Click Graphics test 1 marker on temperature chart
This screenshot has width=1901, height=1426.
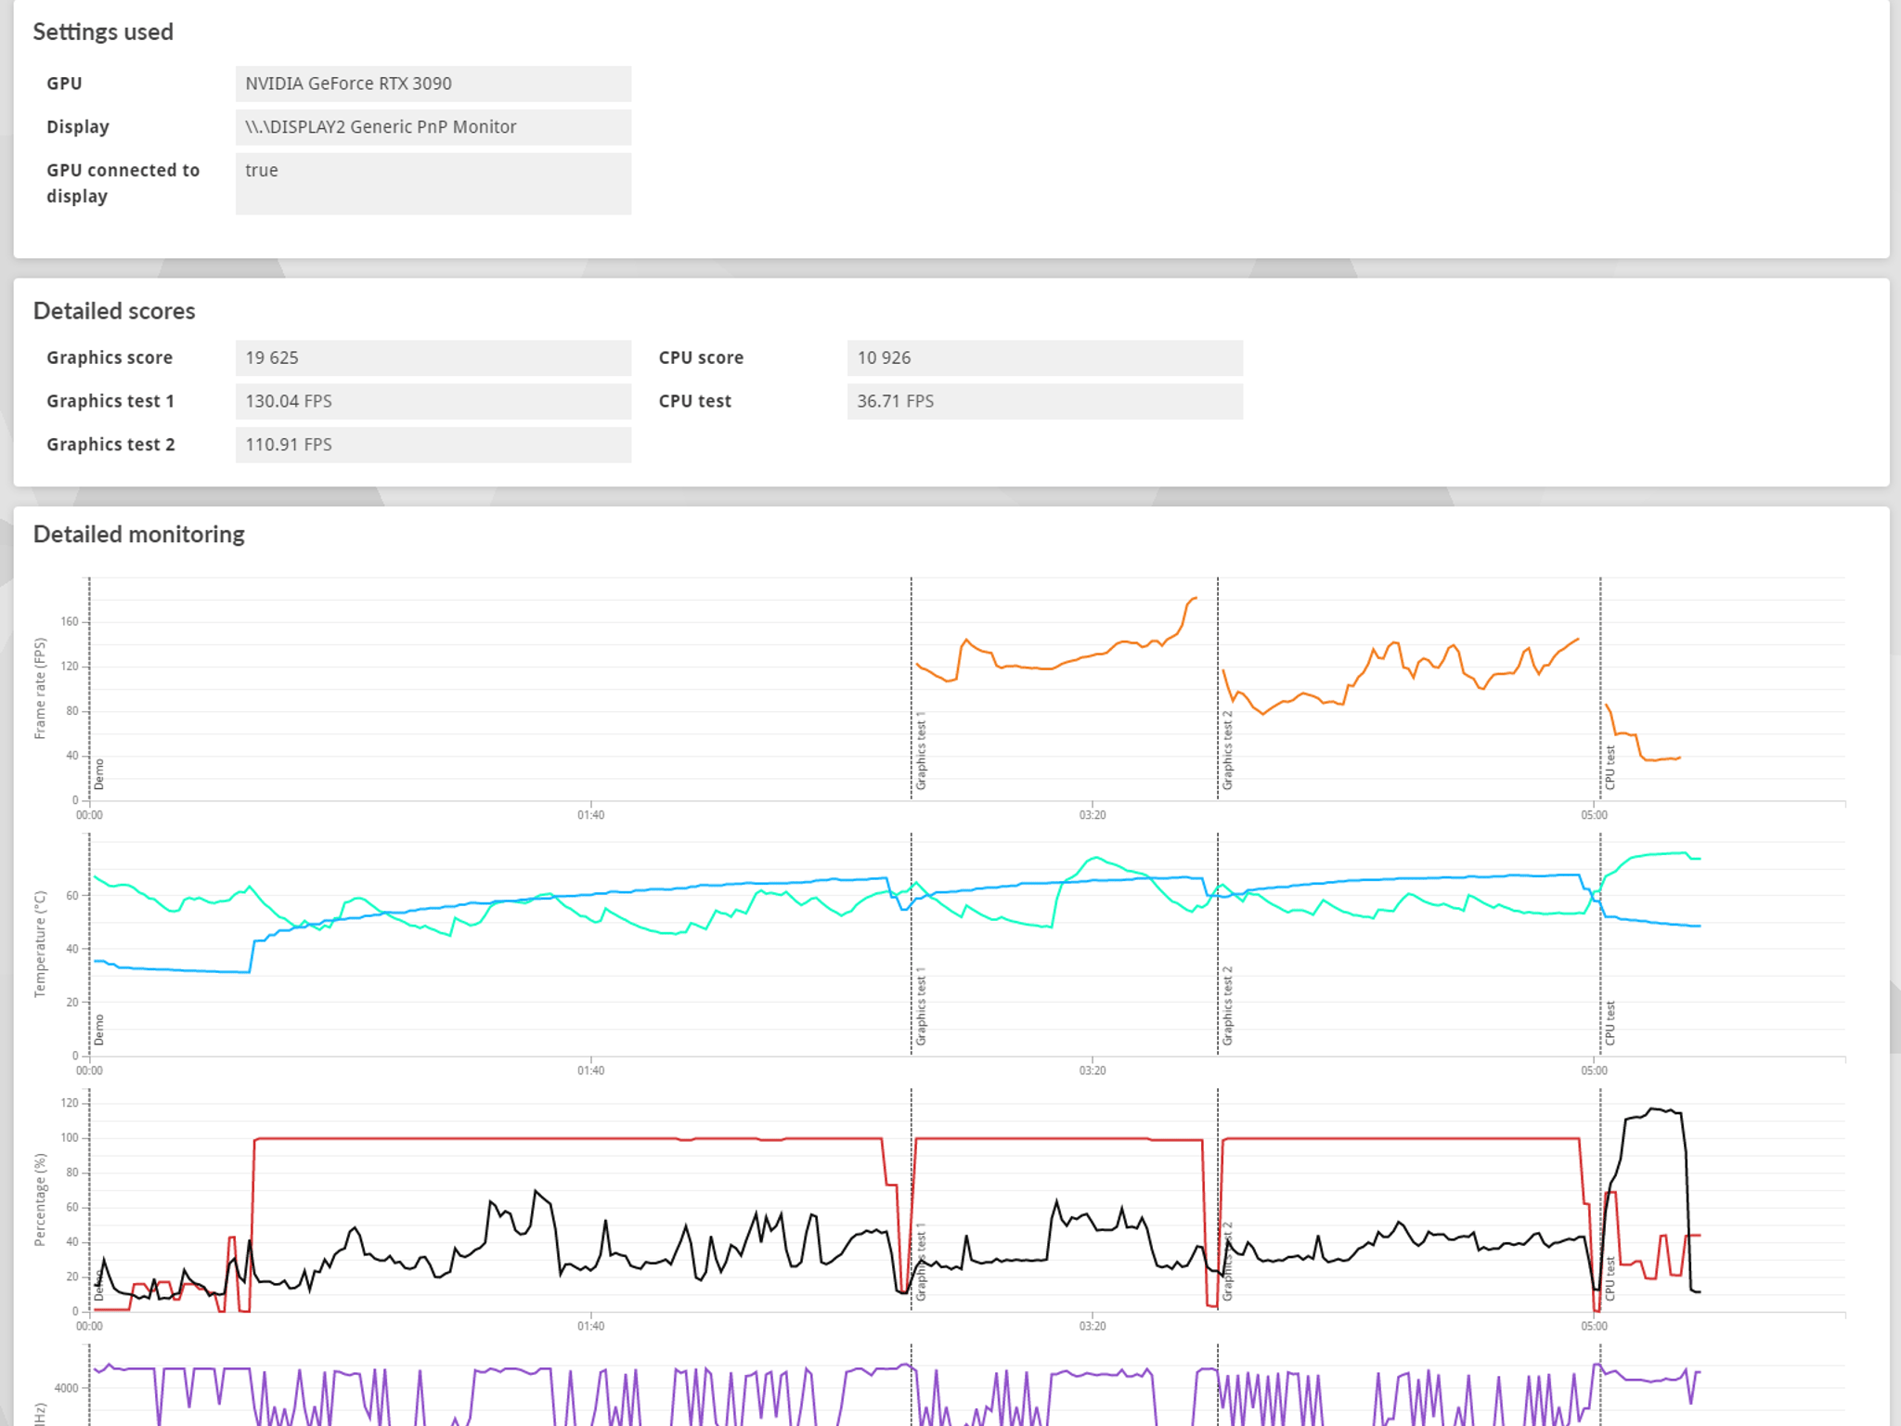pyautogui.click(x=921, y=1006)
